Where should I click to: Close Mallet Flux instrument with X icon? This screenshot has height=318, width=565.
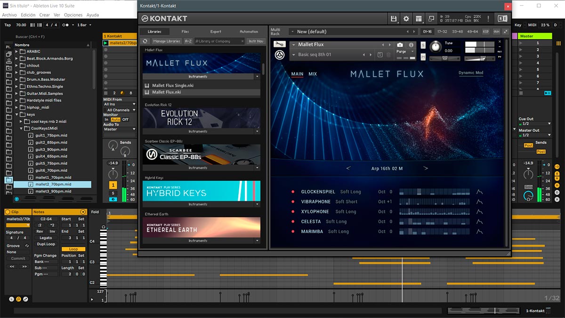click(500, 41)
